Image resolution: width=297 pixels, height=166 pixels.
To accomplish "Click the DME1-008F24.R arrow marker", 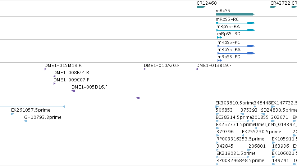I will (55, 76).
